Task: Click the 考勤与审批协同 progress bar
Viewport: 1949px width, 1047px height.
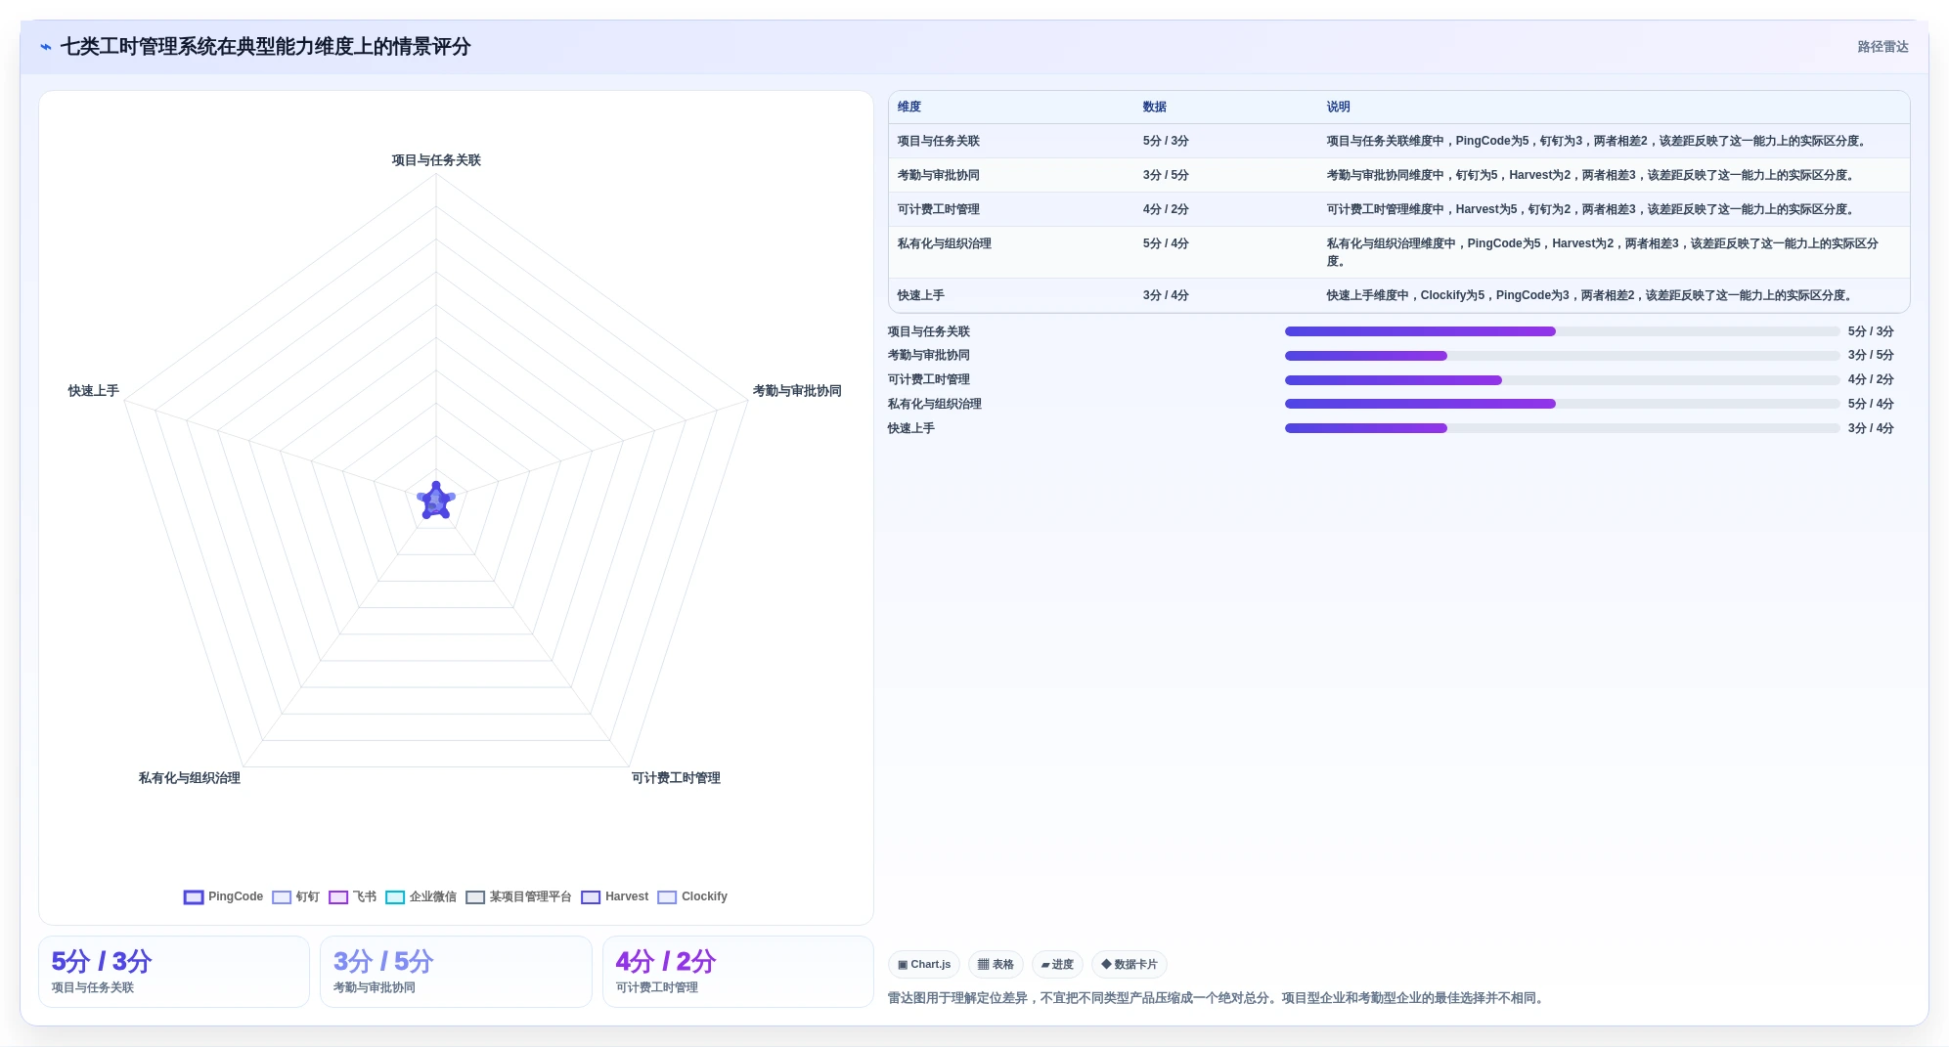Action: [1562, 356]
